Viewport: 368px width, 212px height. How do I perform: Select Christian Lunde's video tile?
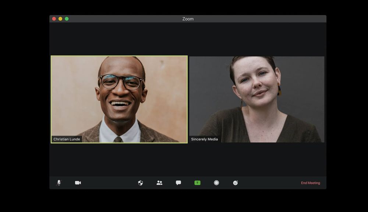[x=119, y=99]
